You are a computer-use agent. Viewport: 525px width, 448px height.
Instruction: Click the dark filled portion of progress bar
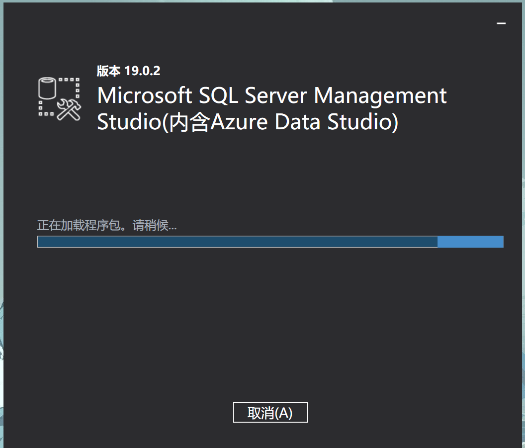click(237, 242)
